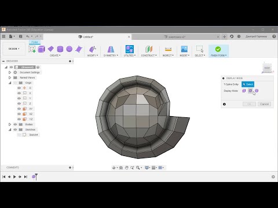Open the extensions refresh icon

232,36
